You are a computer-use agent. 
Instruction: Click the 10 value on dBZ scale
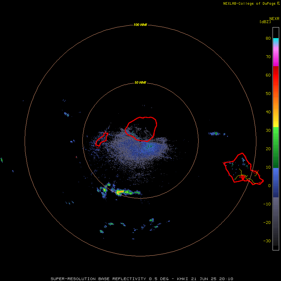[x=268, y=167]
